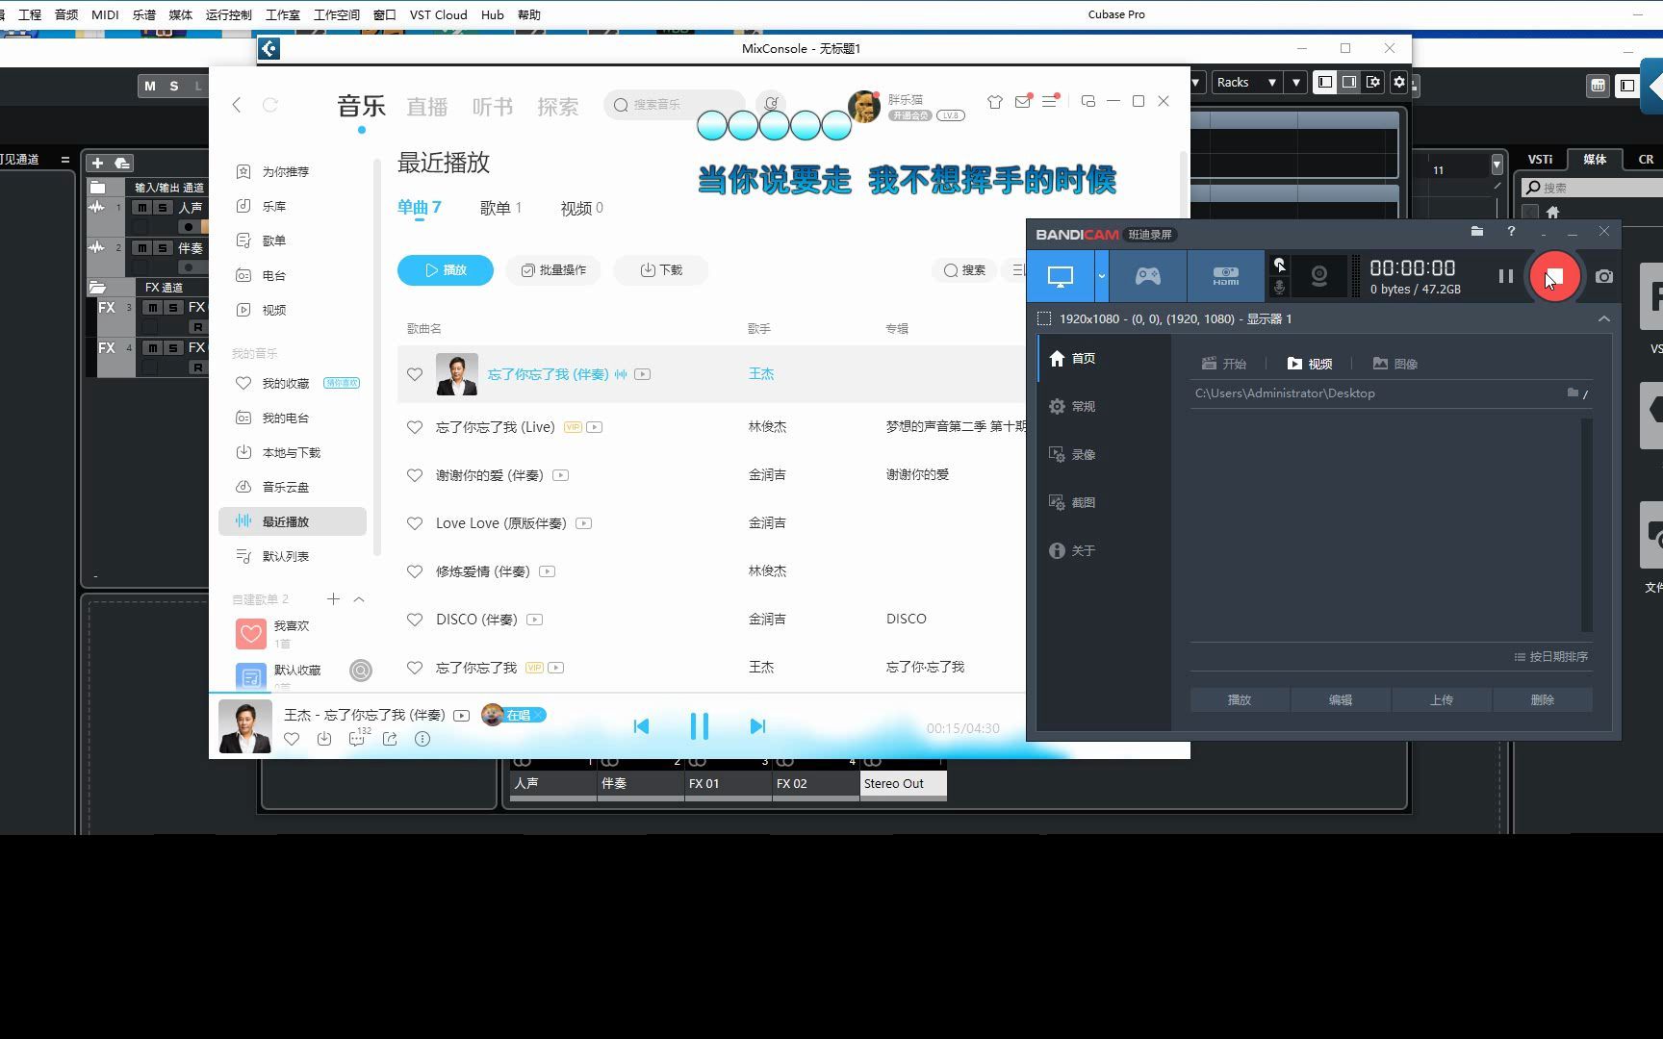Play MV icon for Love Love (原版伴奏)
This screenshot has width=1663, height=1039.
coord(584,523)
